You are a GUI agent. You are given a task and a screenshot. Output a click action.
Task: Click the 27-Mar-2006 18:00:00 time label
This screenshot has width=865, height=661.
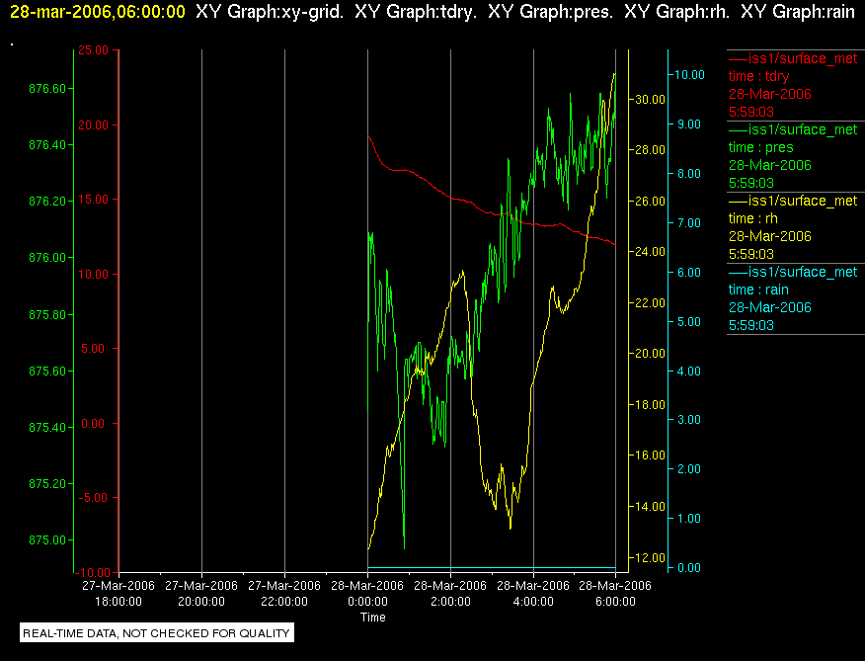click(x=118, y=593)
